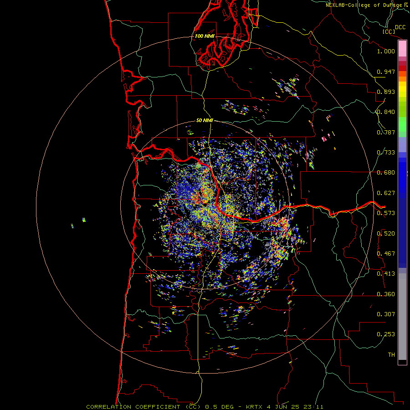Click the "0.840" legend value

point(386,112)
